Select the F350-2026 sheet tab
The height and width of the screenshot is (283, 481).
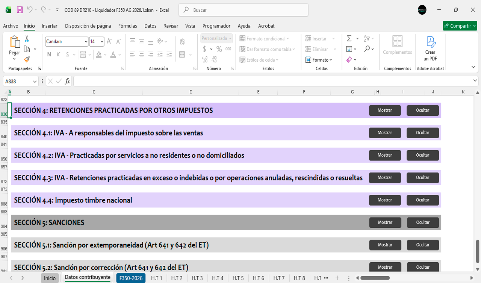[131, 278]
